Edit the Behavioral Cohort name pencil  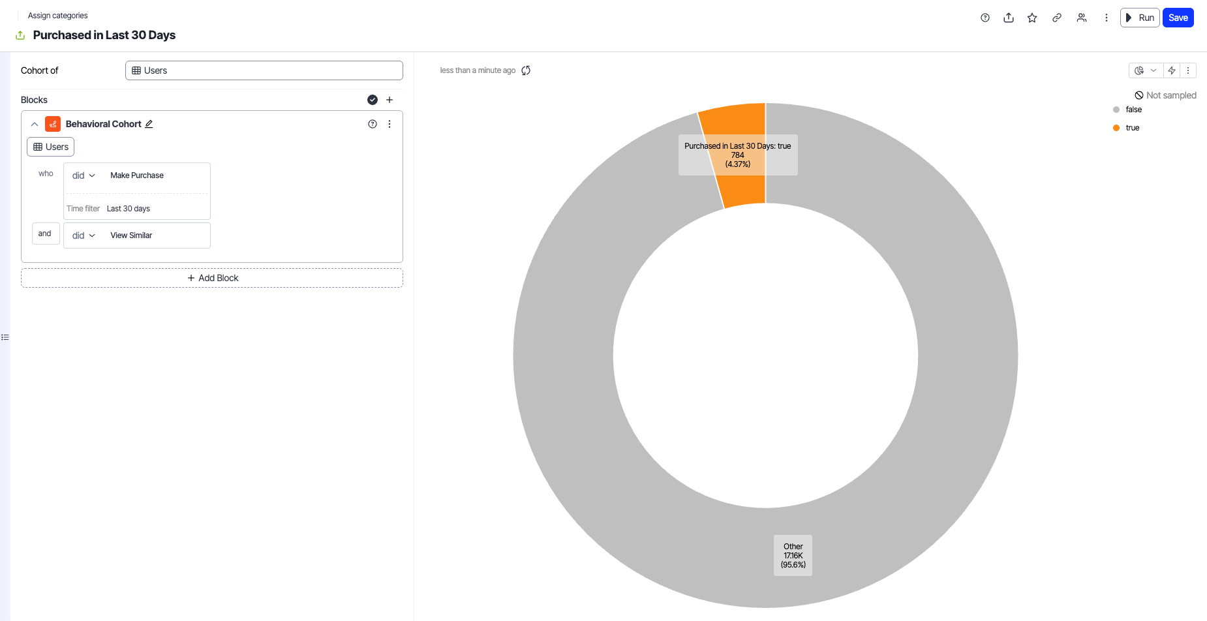149,124
